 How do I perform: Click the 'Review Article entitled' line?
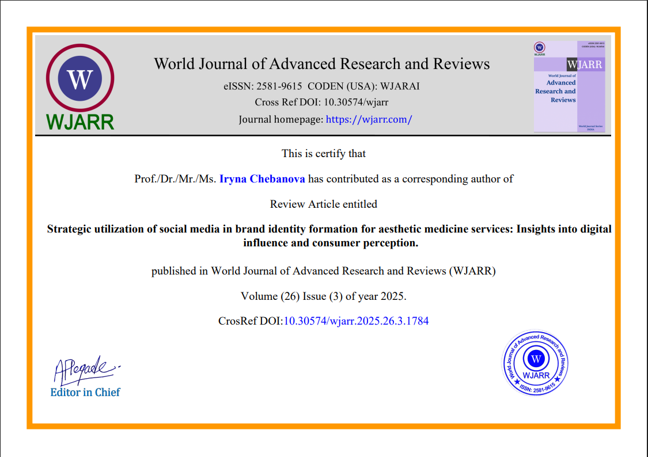324,204
